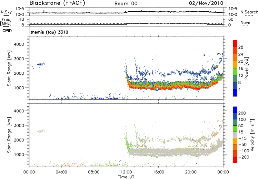Click the velocity panel 'Slant Range [km]' label
This screenshot has height=179, width=258.
pos(9,135)
